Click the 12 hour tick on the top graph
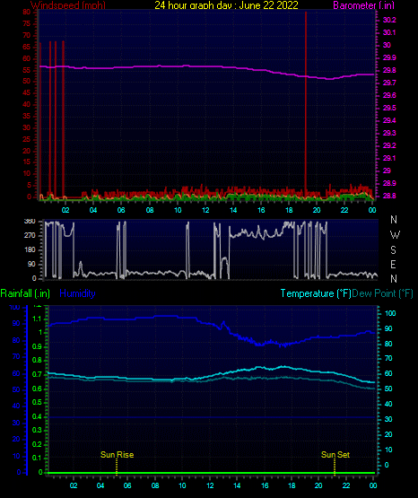The height and width of the screenshot is (498, 418). 205,210
